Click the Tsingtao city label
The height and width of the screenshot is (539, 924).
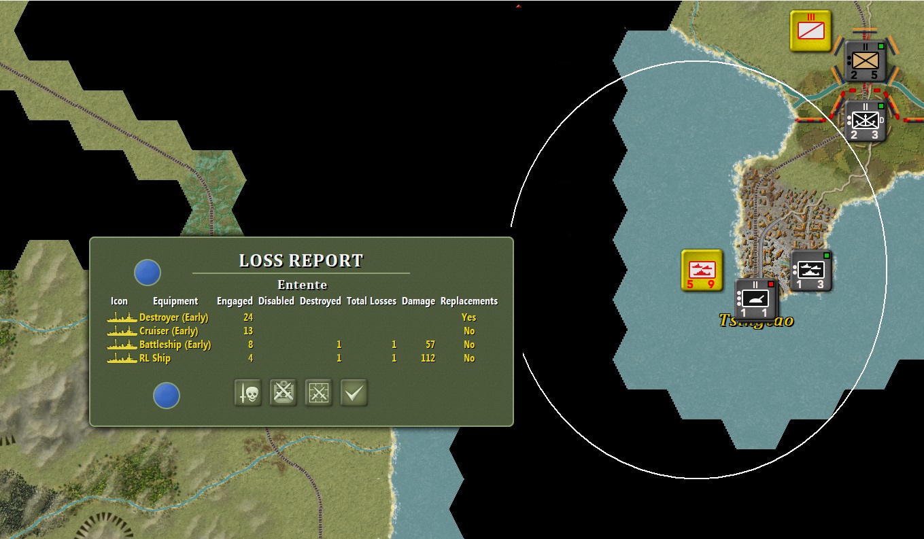756,320
